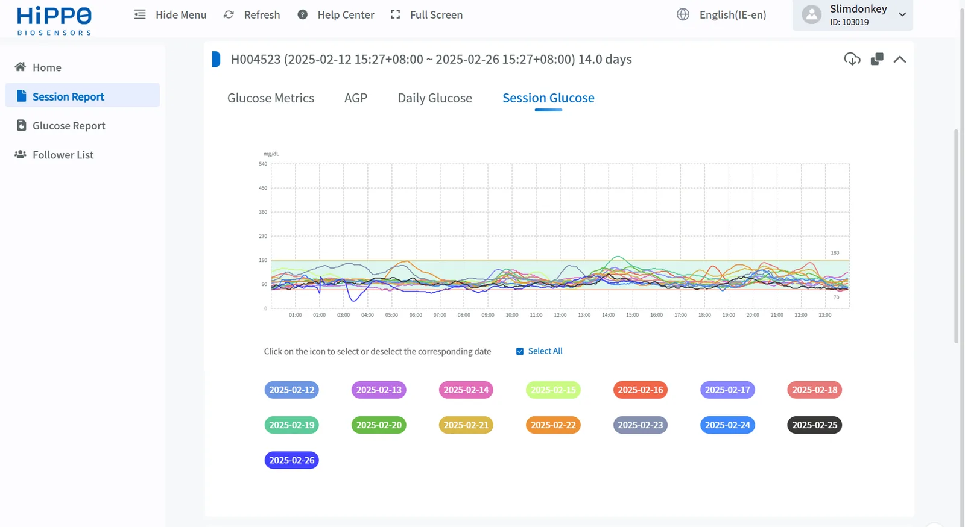
Task: Deselect the 2025-02-13 date pill
Action: click(379, 390)
